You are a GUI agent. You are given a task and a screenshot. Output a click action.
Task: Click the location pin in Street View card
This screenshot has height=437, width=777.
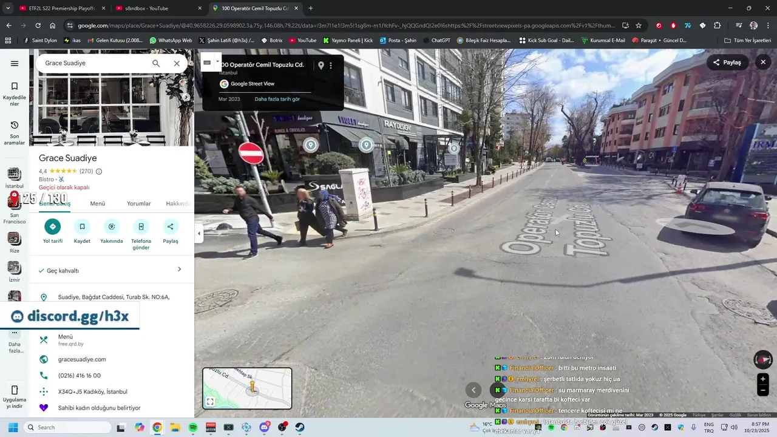click(321, 66)
